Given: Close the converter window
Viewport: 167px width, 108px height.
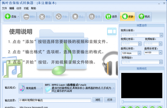Looking at the screenshot, I should pyautogui.click(x=164, y=3).
